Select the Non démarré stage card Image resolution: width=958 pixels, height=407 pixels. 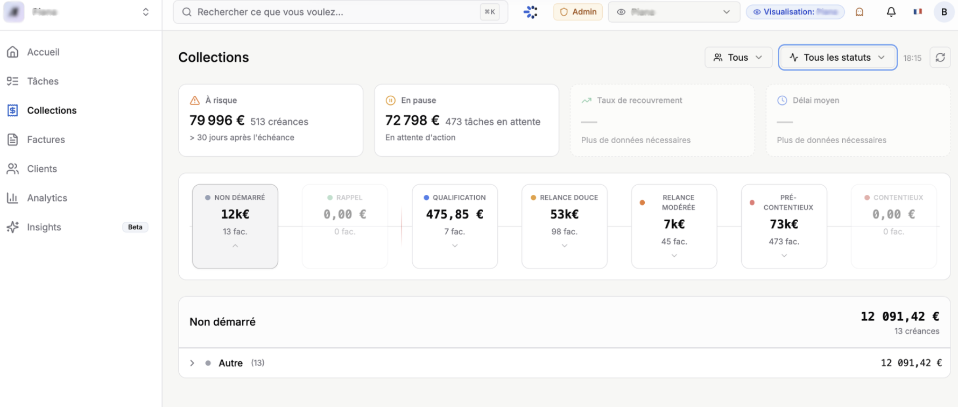click(235, 226)
